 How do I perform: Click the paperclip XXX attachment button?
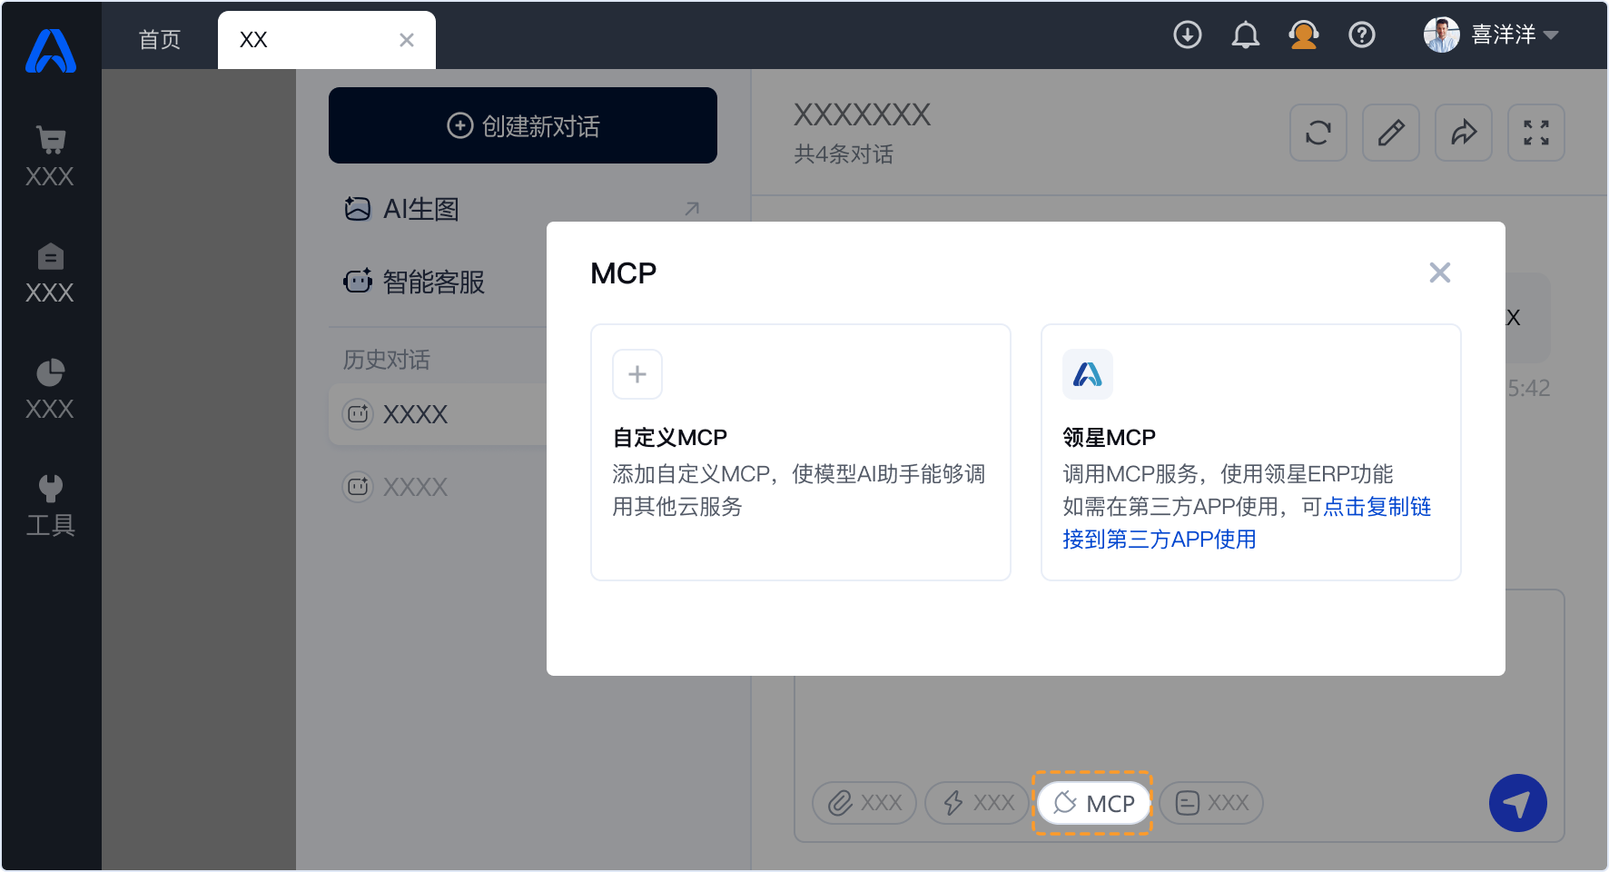[864, 803]
